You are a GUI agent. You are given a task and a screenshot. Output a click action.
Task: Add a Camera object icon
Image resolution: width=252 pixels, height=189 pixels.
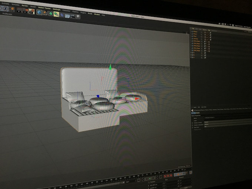[73, 16]
